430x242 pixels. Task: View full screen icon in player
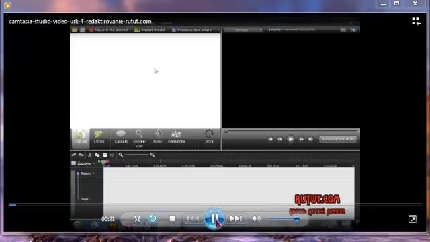click(412, 218)
